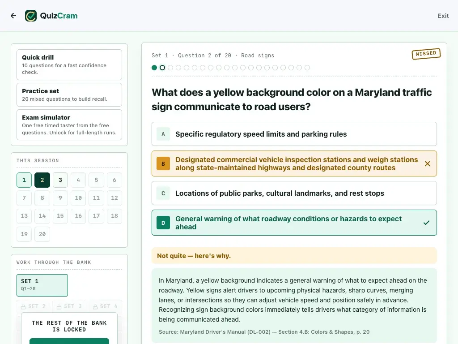The image size is (458, 344).
Task: Open the Quick drill mode
Action: click(x=69, y=64)
